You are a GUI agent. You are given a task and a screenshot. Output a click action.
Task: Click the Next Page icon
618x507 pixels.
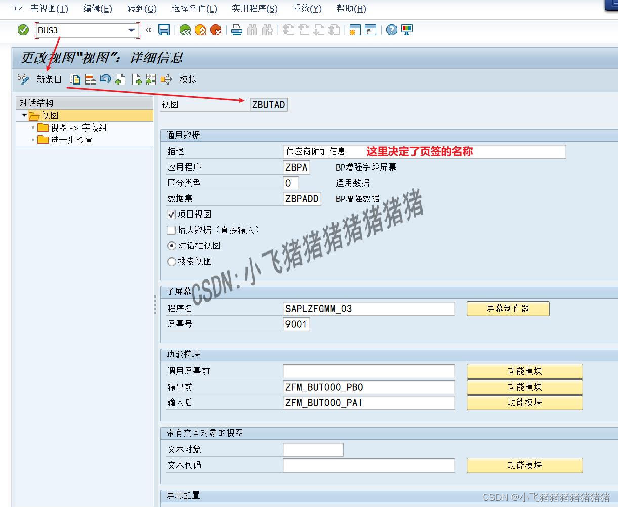pos(319,30)
